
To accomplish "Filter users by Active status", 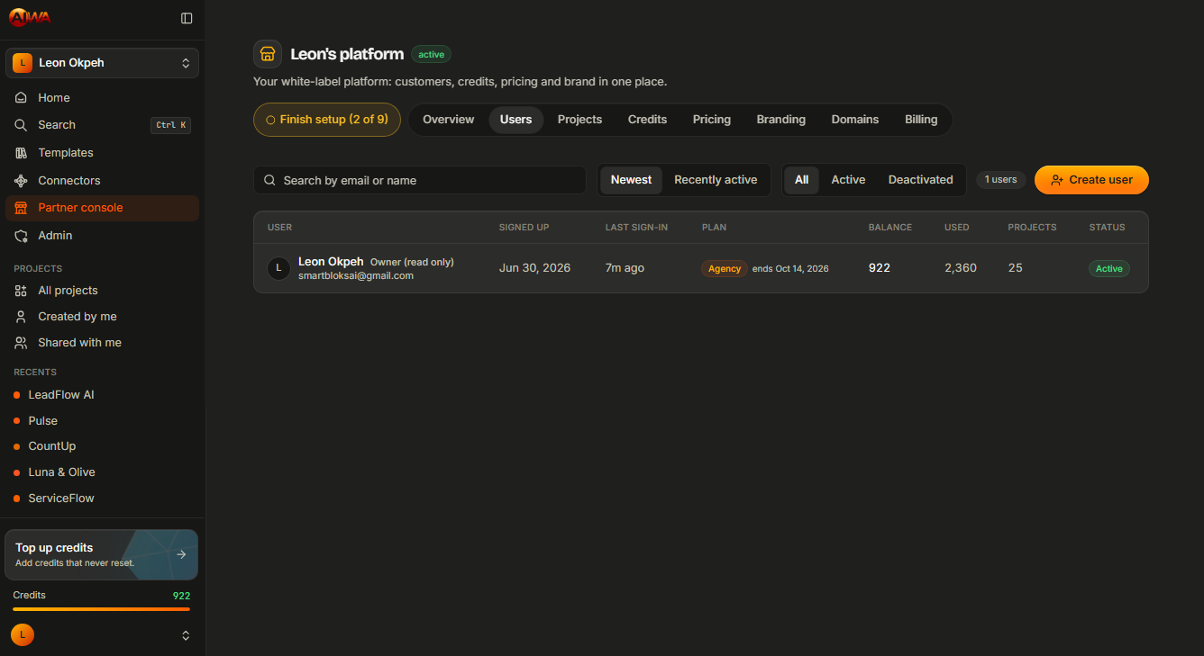I will [x=848, y=180].
